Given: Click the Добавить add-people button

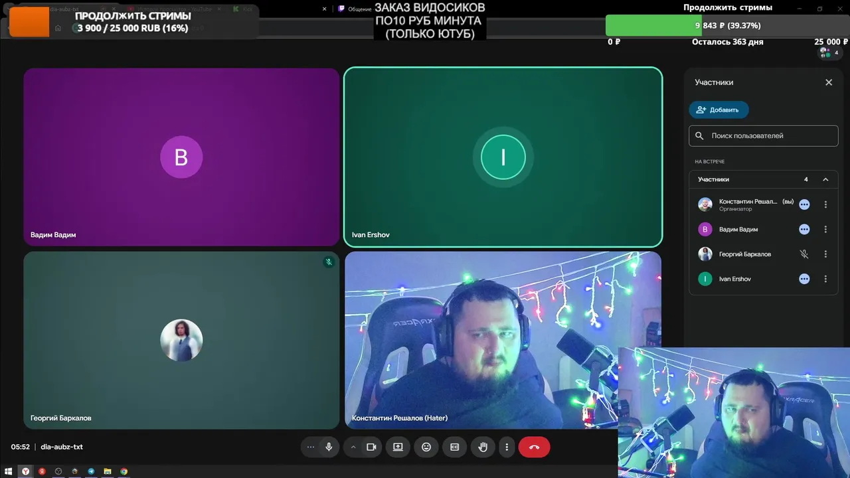Looking at the screenshot, I should pyautogui.click(x=719, y=110).
